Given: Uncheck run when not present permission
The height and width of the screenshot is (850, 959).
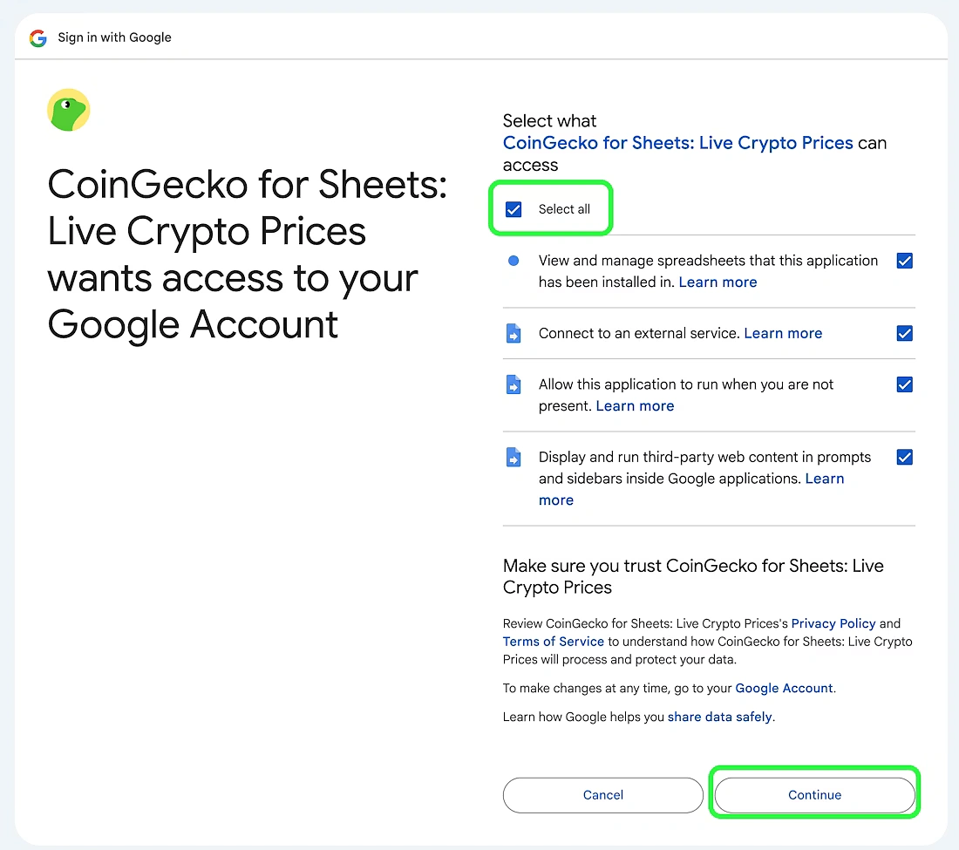Looking at the screenshot, I should (x=905, y=384).
